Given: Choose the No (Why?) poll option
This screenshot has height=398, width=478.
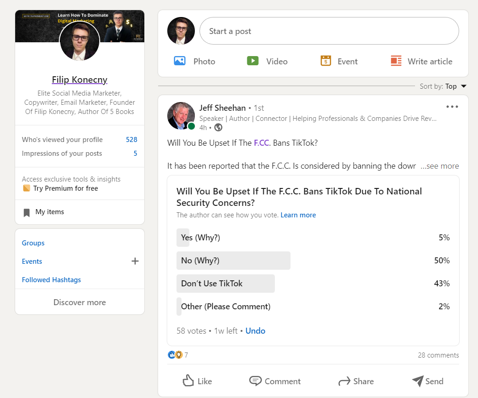Looking at the screenshot, I should pyautogui.click(x=200, y=261).
